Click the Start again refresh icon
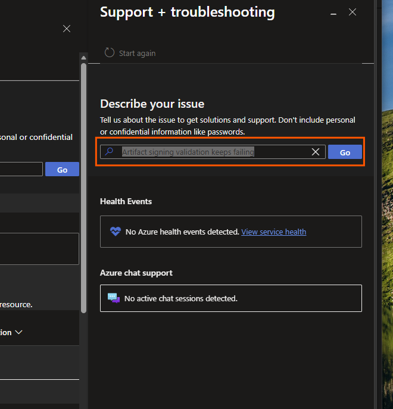393x409 pixels. tap(110, 53)
